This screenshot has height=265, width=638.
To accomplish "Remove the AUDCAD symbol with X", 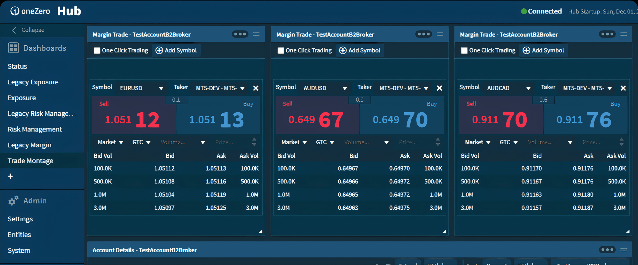I will pos(623,88).
